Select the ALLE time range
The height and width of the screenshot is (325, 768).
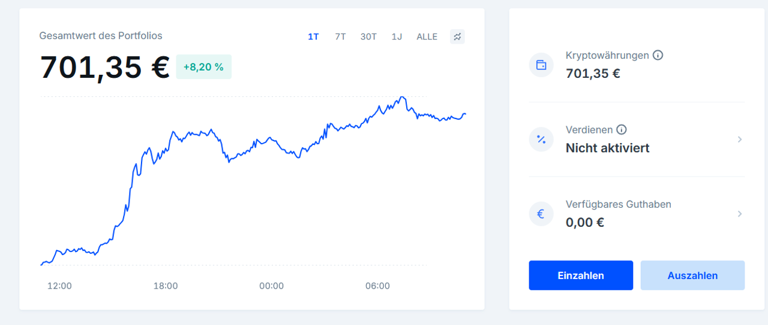427,37
